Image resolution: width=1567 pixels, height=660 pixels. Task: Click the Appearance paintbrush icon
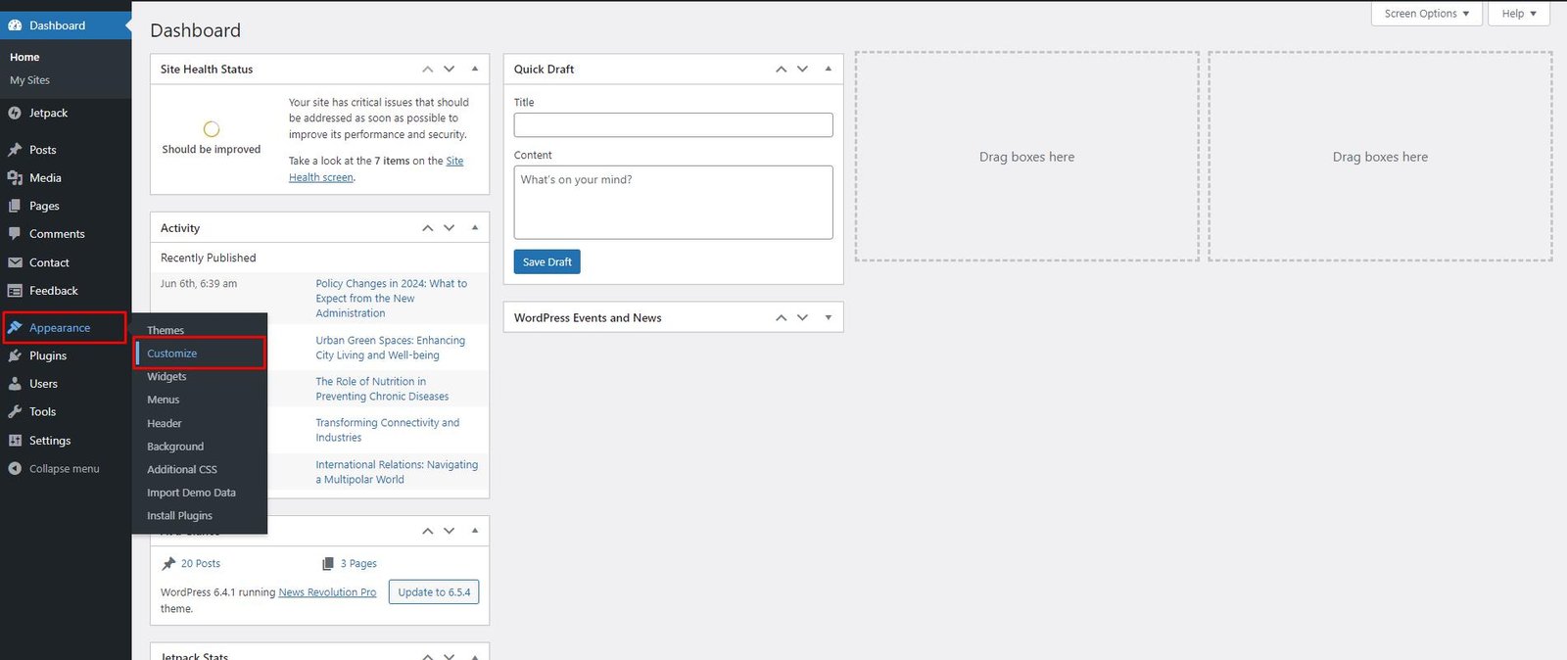15,328
